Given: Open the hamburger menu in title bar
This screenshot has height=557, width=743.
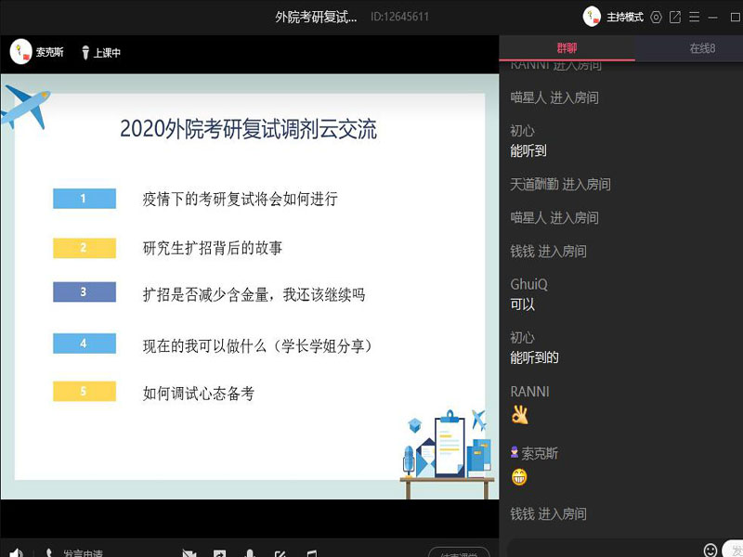Looking at the screenshot, I should click(x=693, y=17).
